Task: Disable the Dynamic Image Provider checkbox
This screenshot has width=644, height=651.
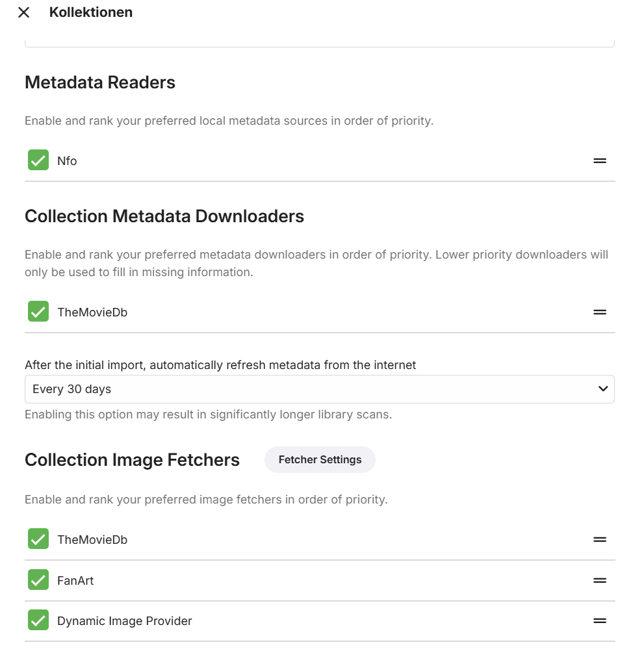Action: pyautogui.click(x=38, y=620)
